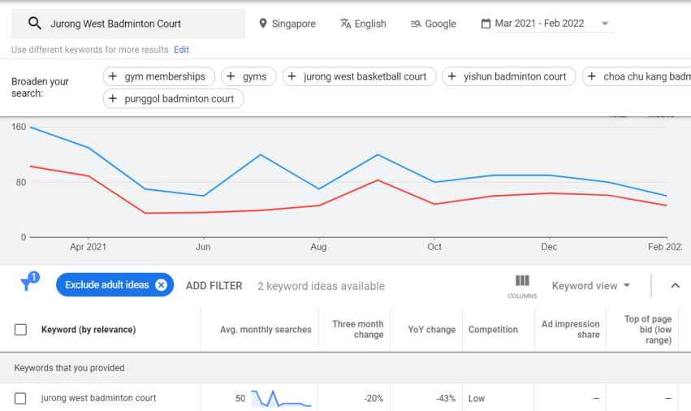The image size is (691, 411).
Task: Change the English language setting
Action: click(363, 24)
